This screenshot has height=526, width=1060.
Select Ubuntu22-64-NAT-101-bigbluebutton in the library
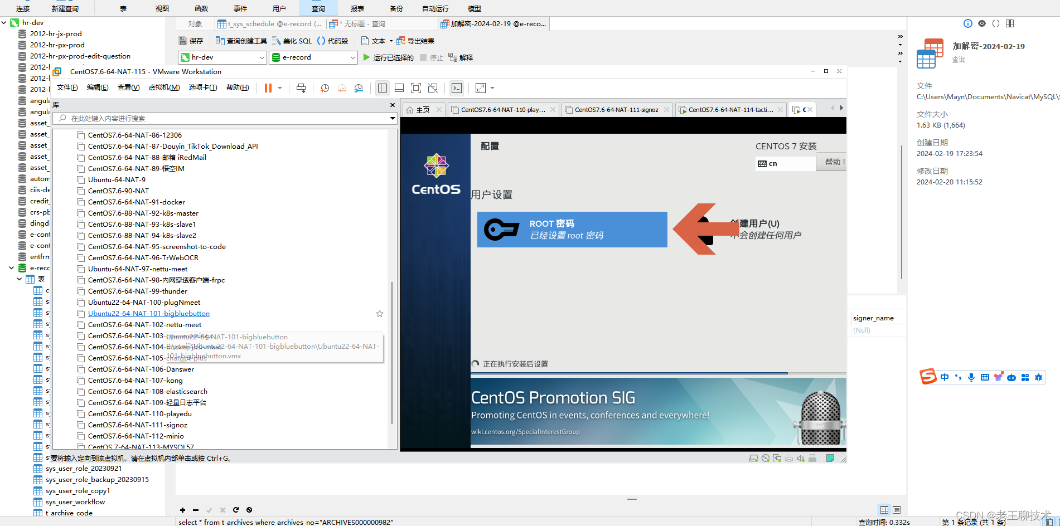coord(148,314)
